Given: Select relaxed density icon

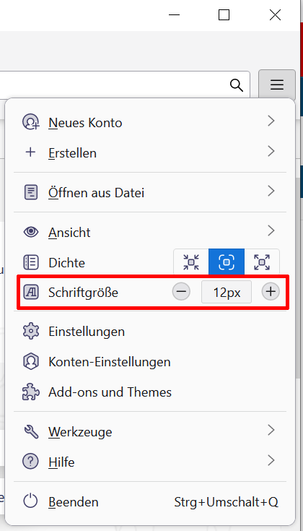Looking at the screenshot, I should tap(262, 262).
